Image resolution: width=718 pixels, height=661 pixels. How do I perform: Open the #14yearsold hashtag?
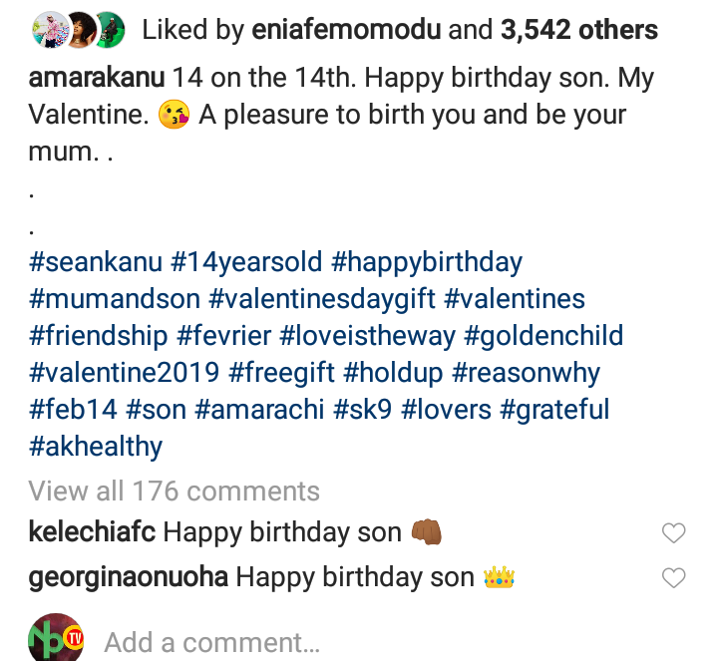click(247, 262)
